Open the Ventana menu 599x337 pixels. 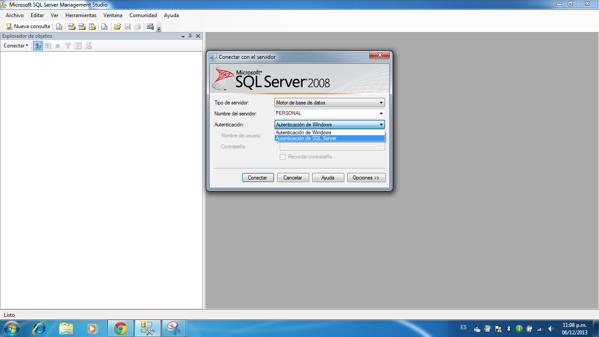click(113, 15)
